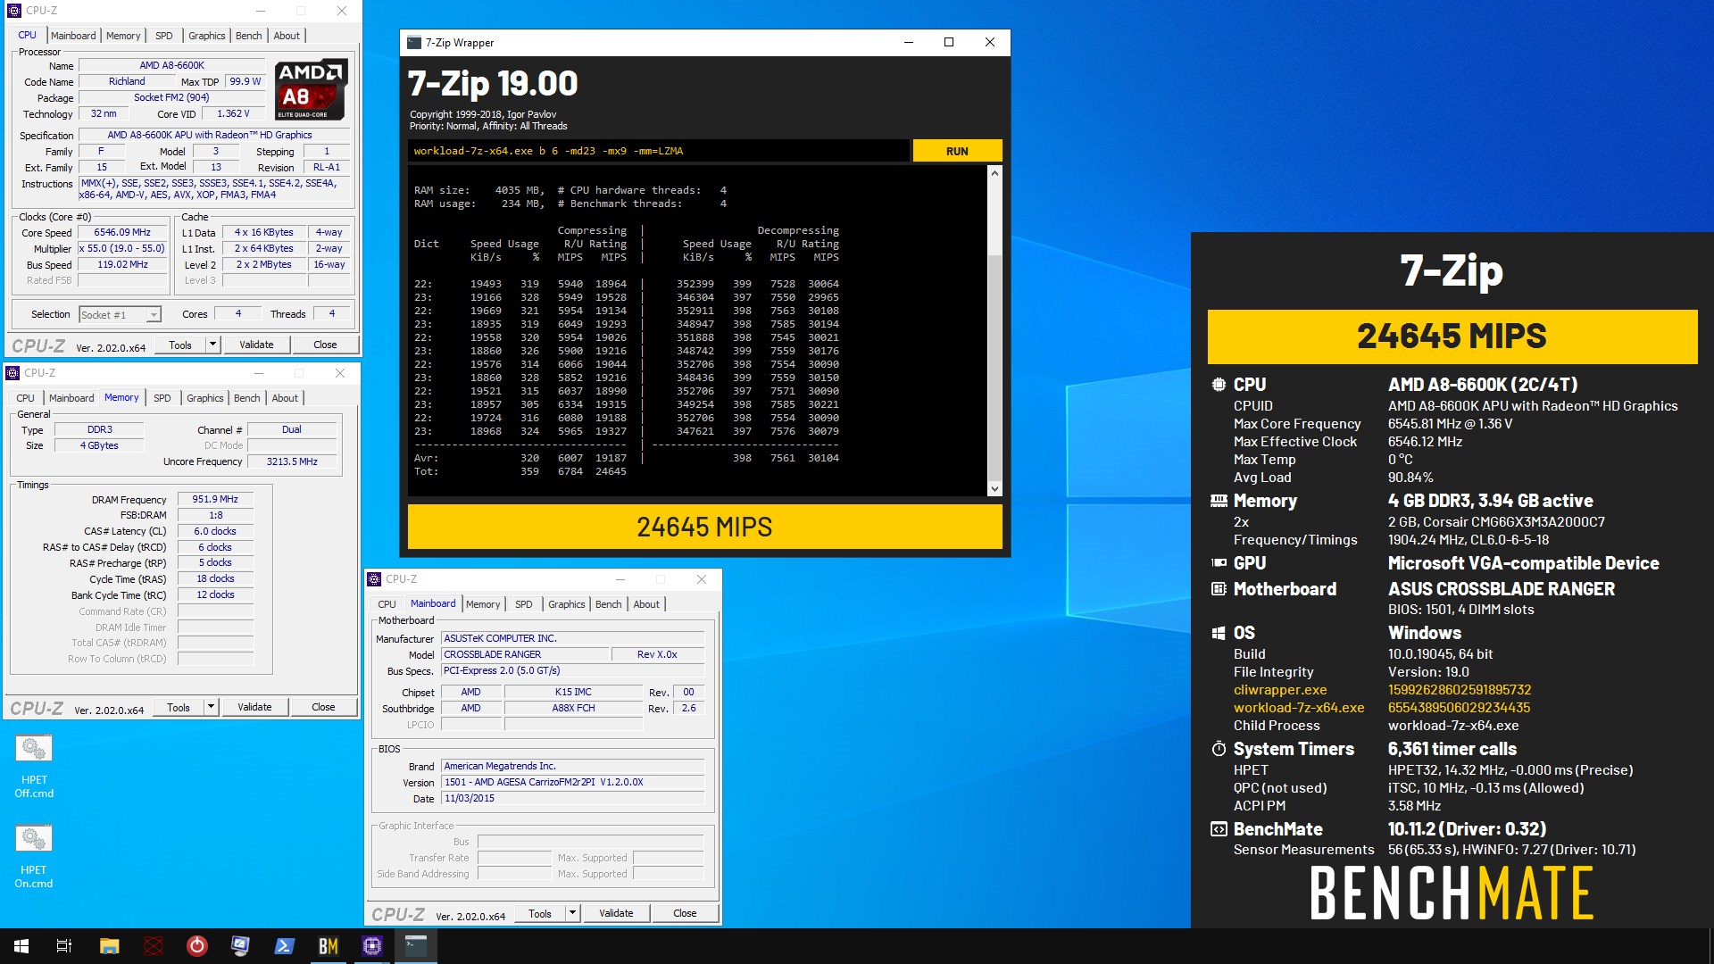Click Validate in the Memory CPU-Z window
The height and width of the screenshot is (964, 1714).
point(255,707)
